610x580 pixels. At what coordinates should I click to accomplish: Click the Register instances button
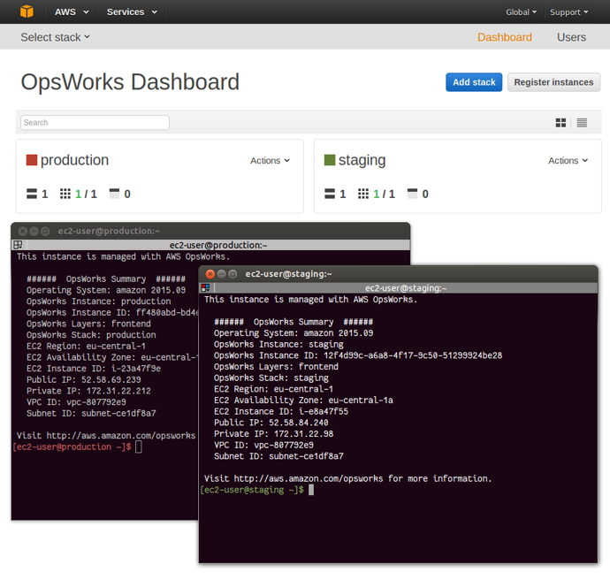point(553,82)
